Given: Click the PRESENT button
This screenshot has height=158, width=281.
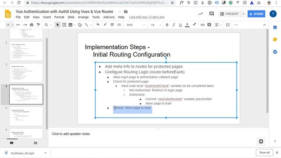Looking at the screenshot, I should pos(230,14).
